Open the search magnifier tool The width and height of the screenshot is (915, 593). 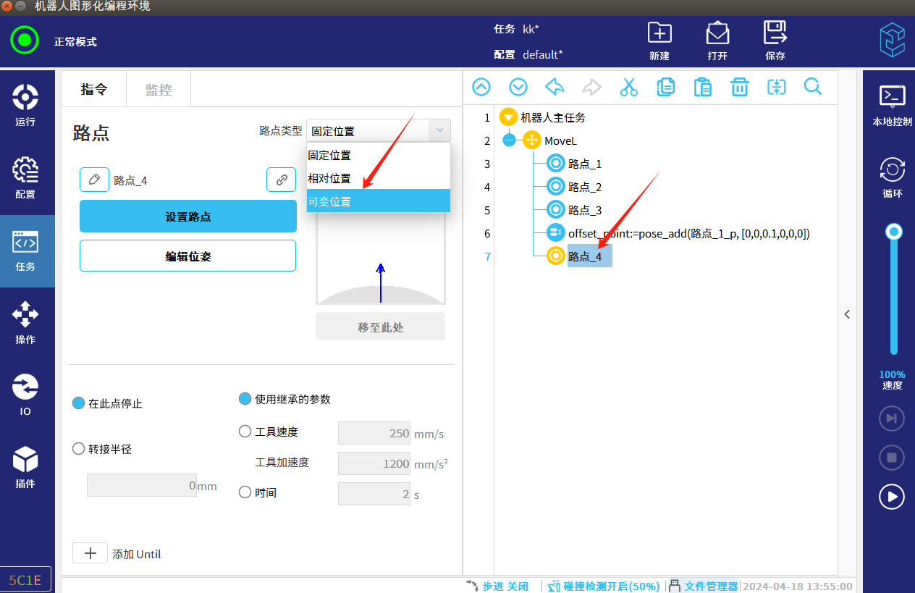(x=813, y=88)
